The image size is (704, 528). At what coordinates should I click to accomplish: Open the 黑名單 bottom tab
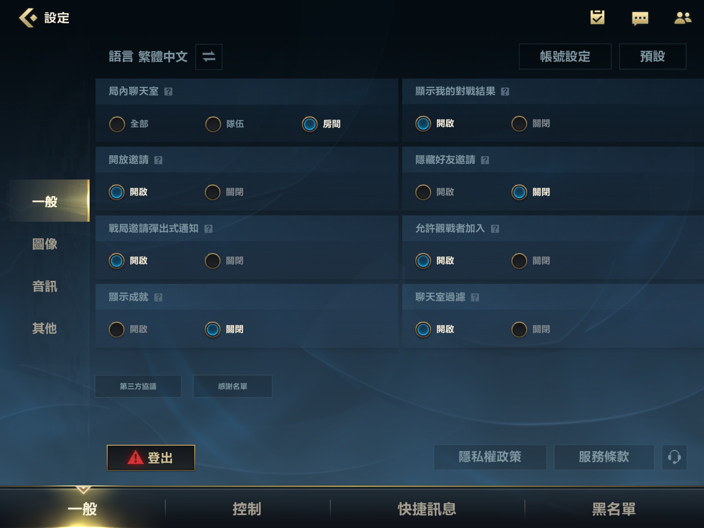coord(614,509)
